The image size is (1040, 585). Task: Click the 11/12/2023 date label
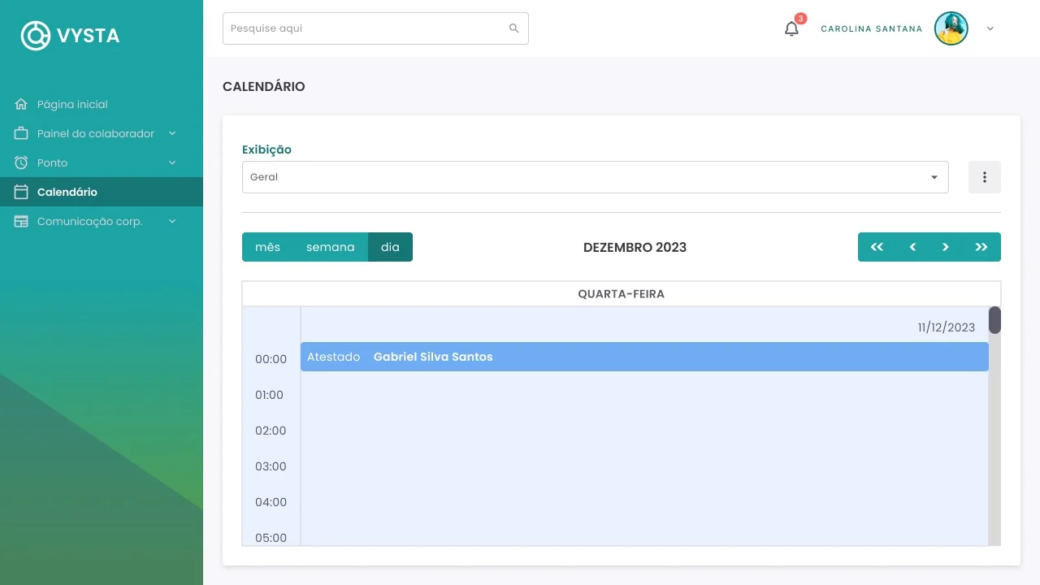pyautogui.click(x=947, y=327)
